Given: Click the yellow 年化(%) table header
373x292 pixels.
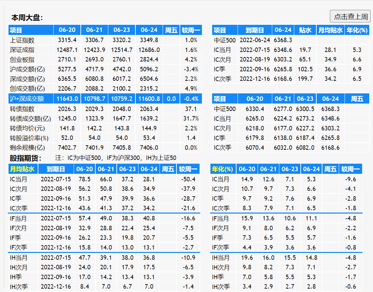Looking at the screenshot, I should pyautogui.click(x=222, y=169).
